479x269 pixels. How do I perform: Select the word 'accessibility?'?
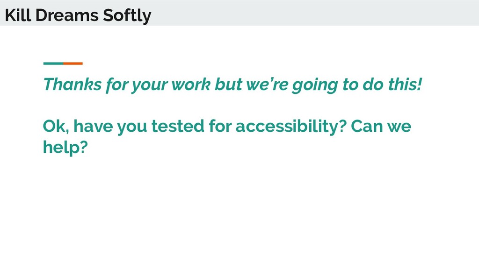pos(291,127)
